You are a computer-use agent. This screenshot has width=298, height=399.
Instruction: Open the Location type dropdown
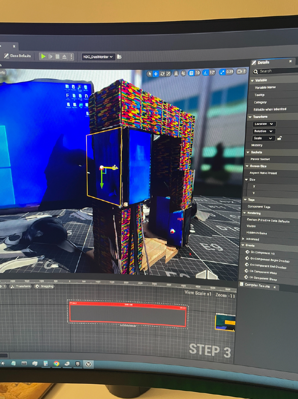point(264,124)
